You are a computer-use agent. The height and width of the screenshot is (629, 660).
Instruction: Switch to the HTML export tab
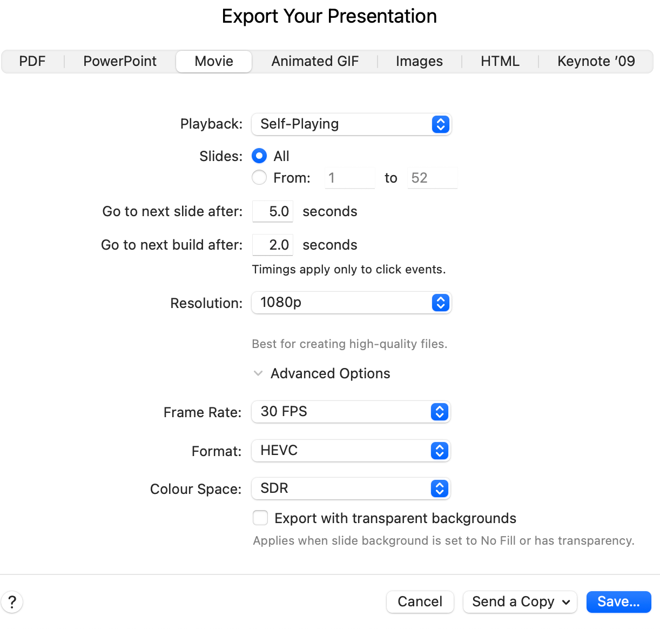[500, 62]
